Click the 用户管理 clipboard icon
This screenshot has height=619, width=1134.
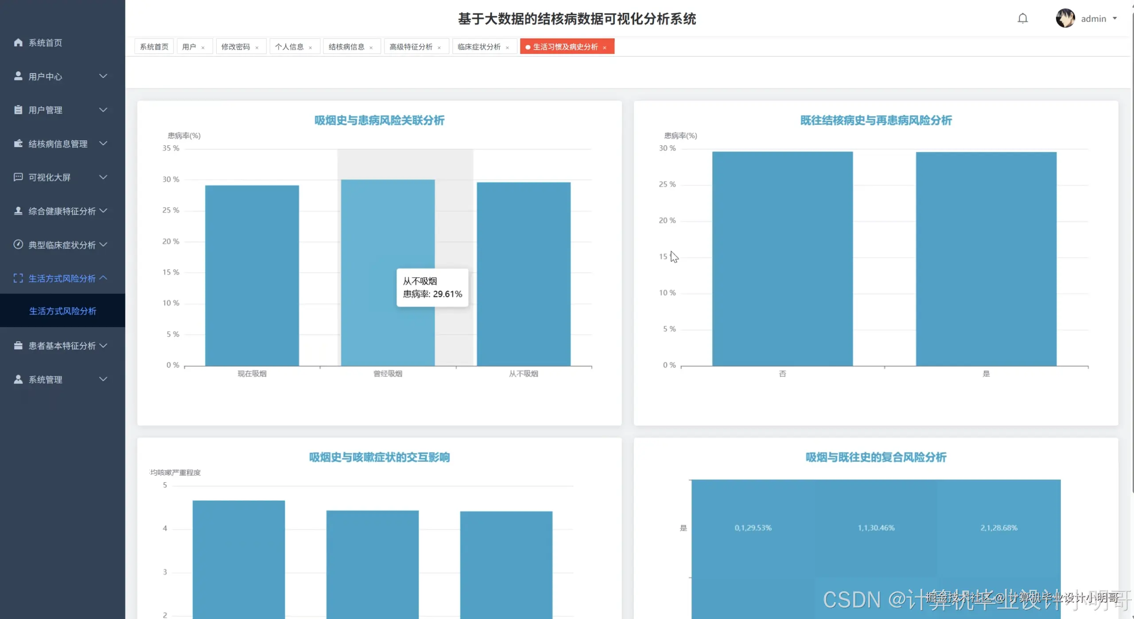(x=18, y=110)
